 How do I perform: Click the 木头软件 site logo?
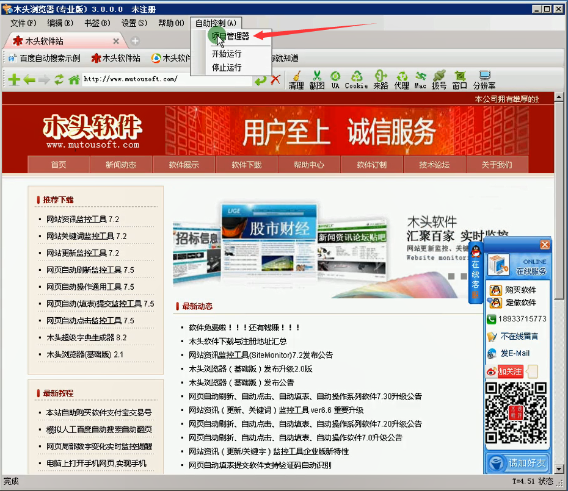click(x=93, y=131)
